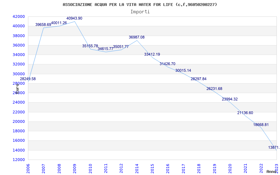Screen dimensions: 280x175
Task: Select data label 39658.69
Action: pyautogui.click(x=43, y=24)
